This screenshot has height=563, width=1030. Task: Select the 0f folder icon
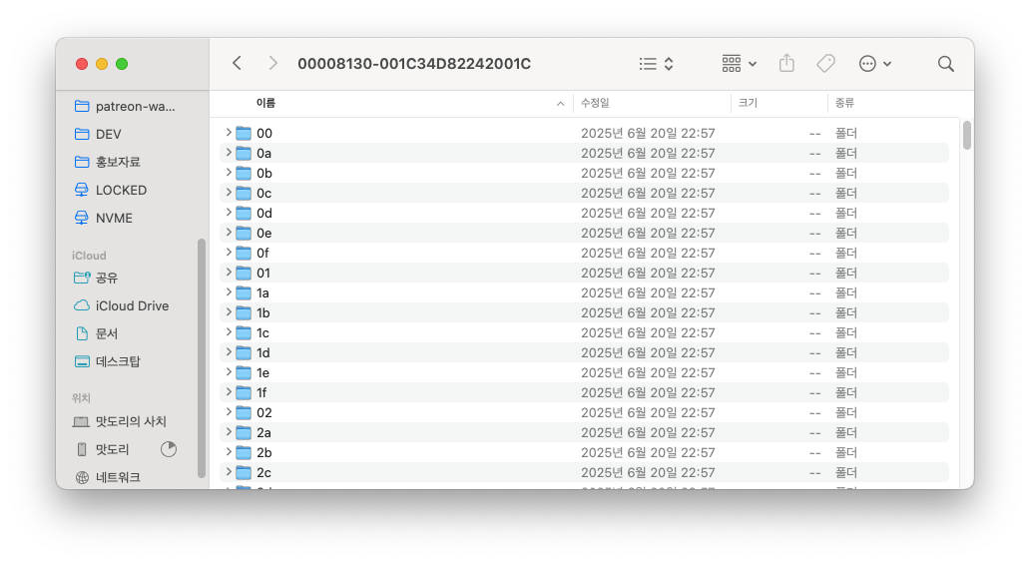[244, 253]
